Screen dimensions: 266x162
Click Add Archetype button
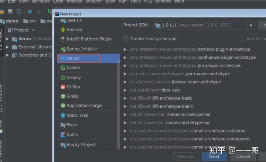[x=254, y=39]
